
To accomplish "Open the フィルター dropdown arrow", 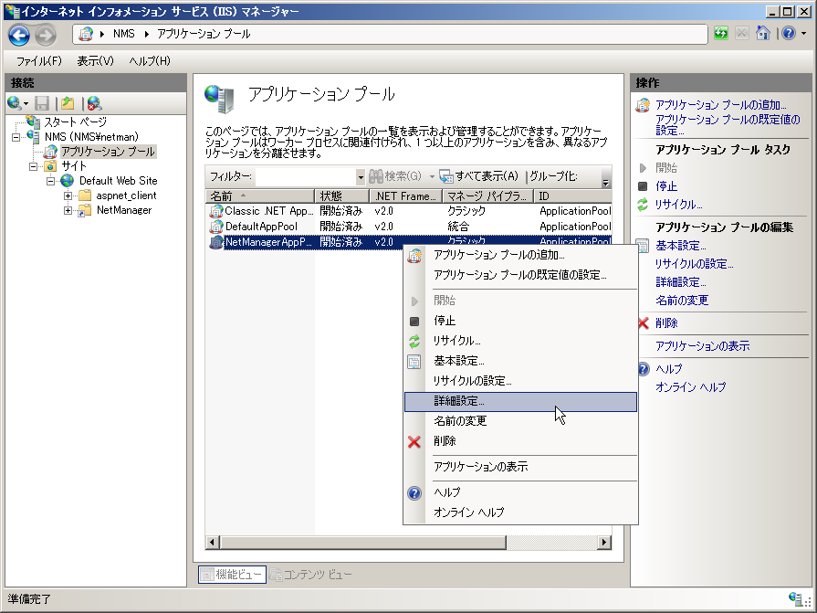I will coord(360,177).
